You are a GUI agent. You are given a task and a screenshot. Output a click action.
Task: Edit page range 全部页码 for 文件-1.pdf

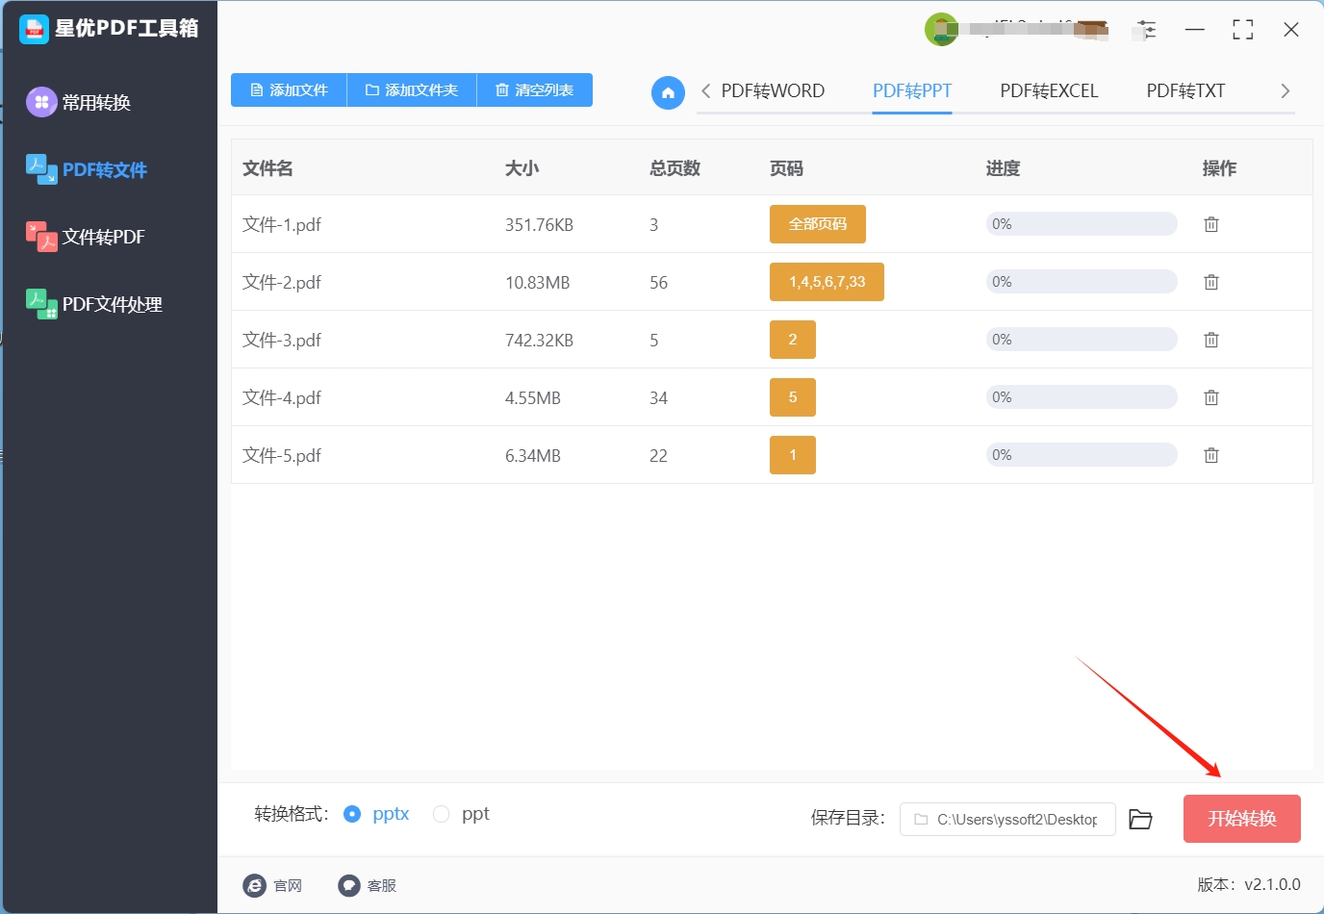[x=818, y=224]
